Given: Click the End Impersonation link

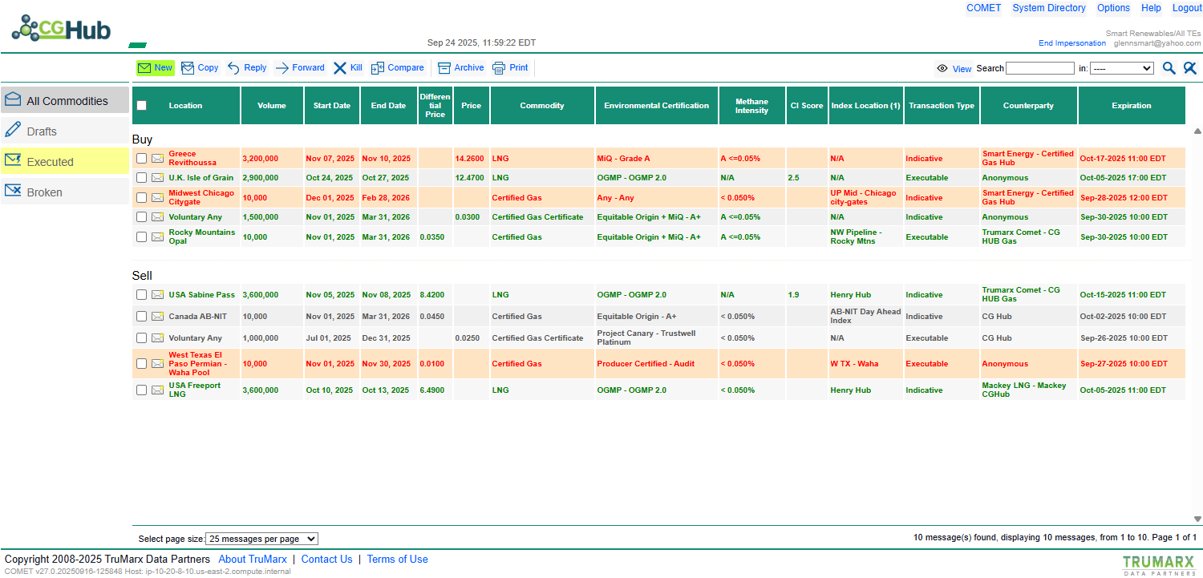Looking at the screenshot, I should coord(1072,43).
